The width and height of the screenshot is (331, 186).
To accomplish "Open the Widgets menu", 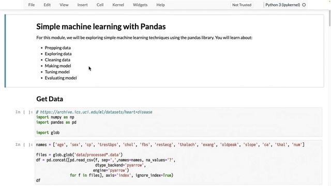I will tap(140, 5).
